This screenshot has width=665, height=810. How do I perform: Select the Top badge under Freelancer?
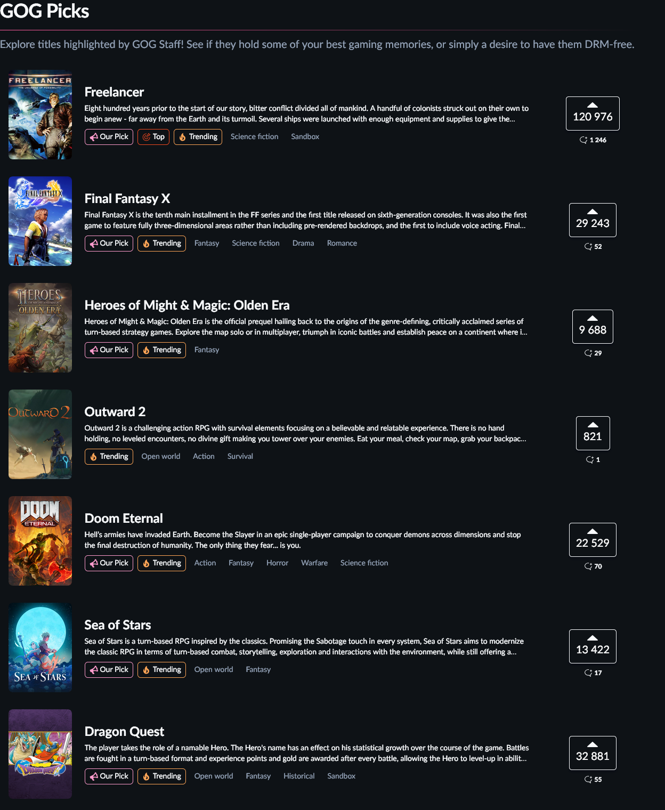tap(153, 137)
